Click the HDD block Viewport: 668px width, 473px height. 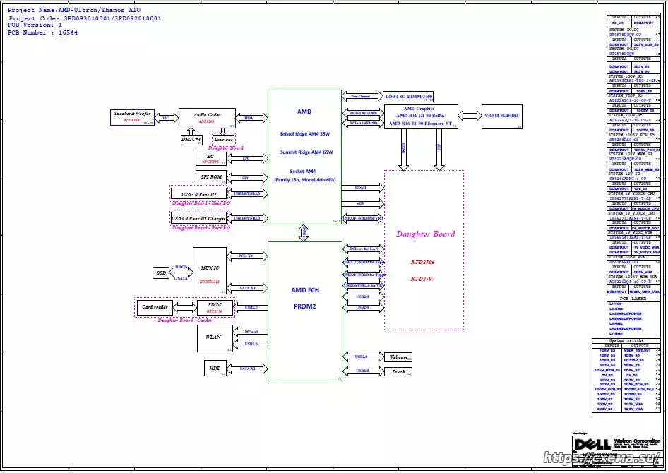tap(214, 368)
